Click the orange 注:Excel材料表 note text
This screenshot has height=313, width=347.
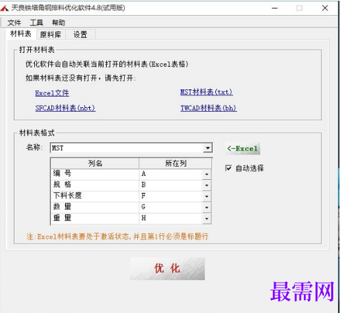coord(117,236)
